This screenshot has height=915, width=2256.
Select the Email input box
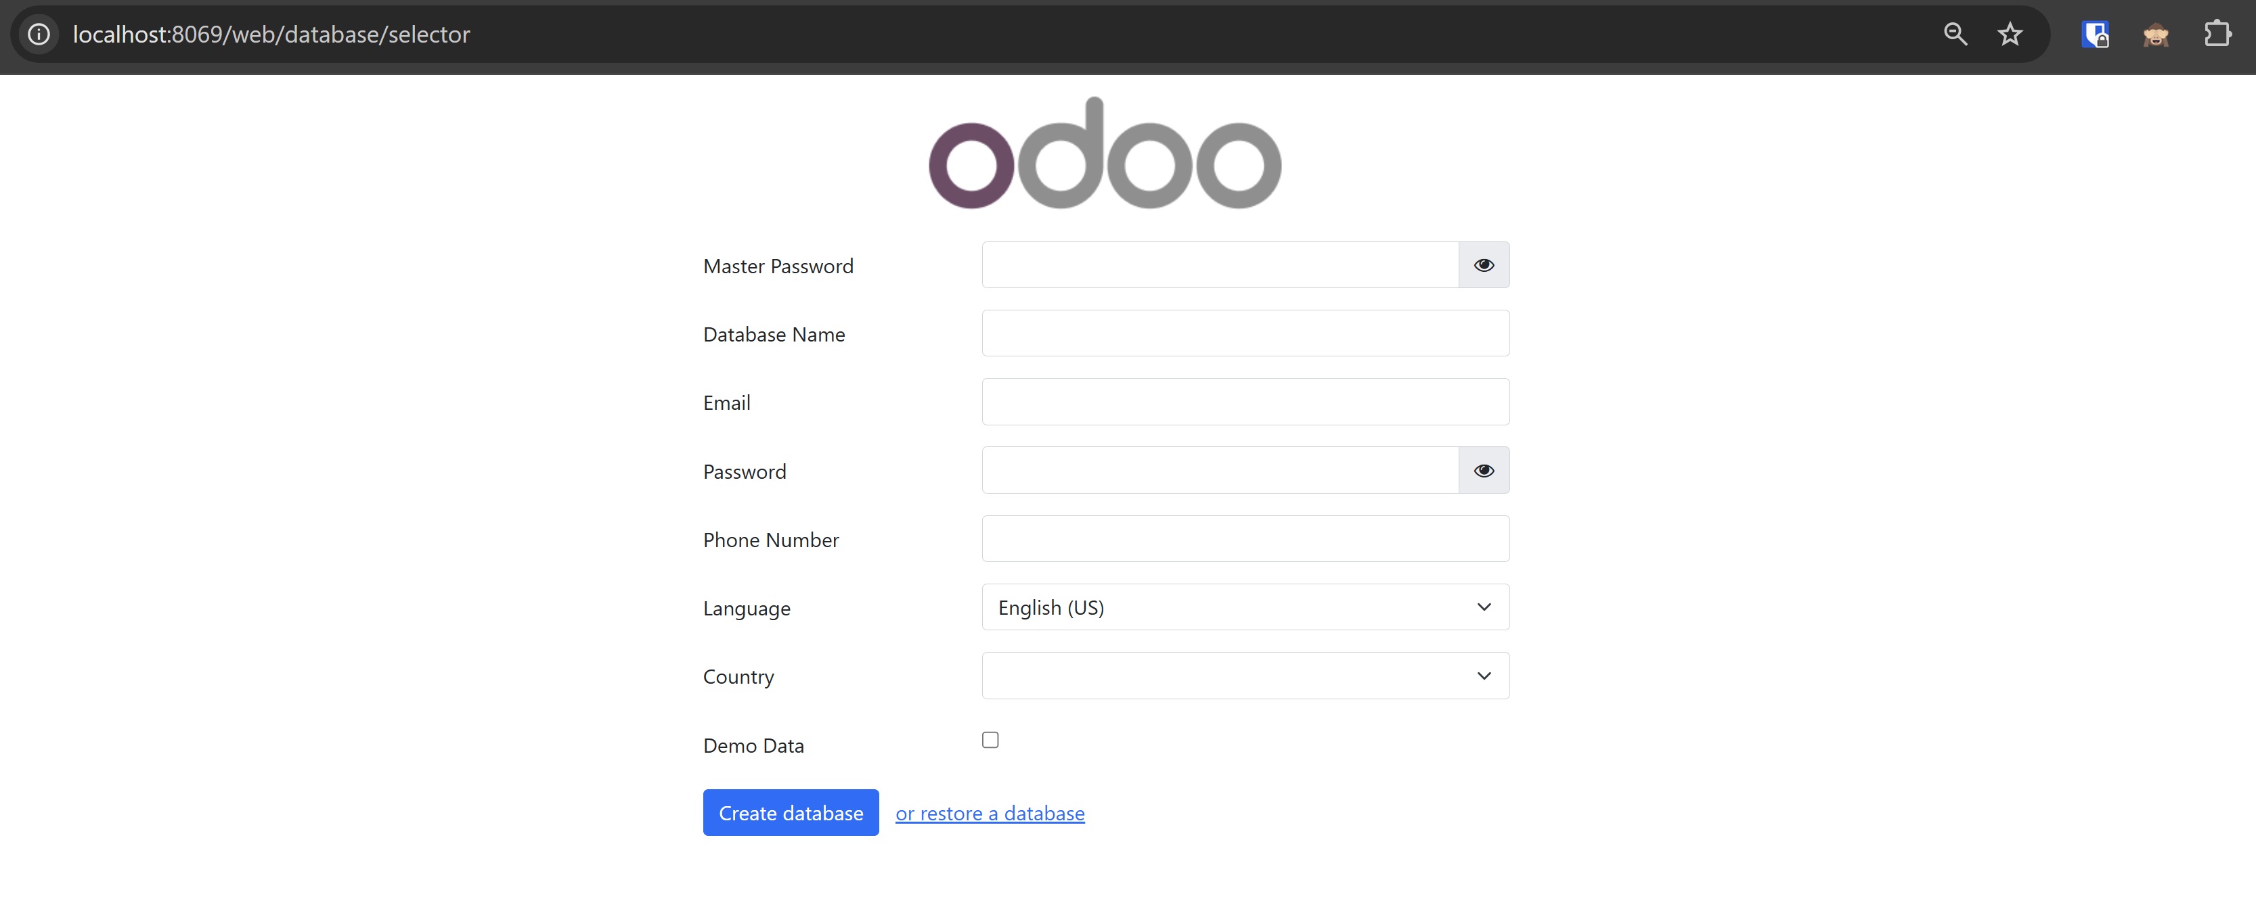click(1245, 402)
